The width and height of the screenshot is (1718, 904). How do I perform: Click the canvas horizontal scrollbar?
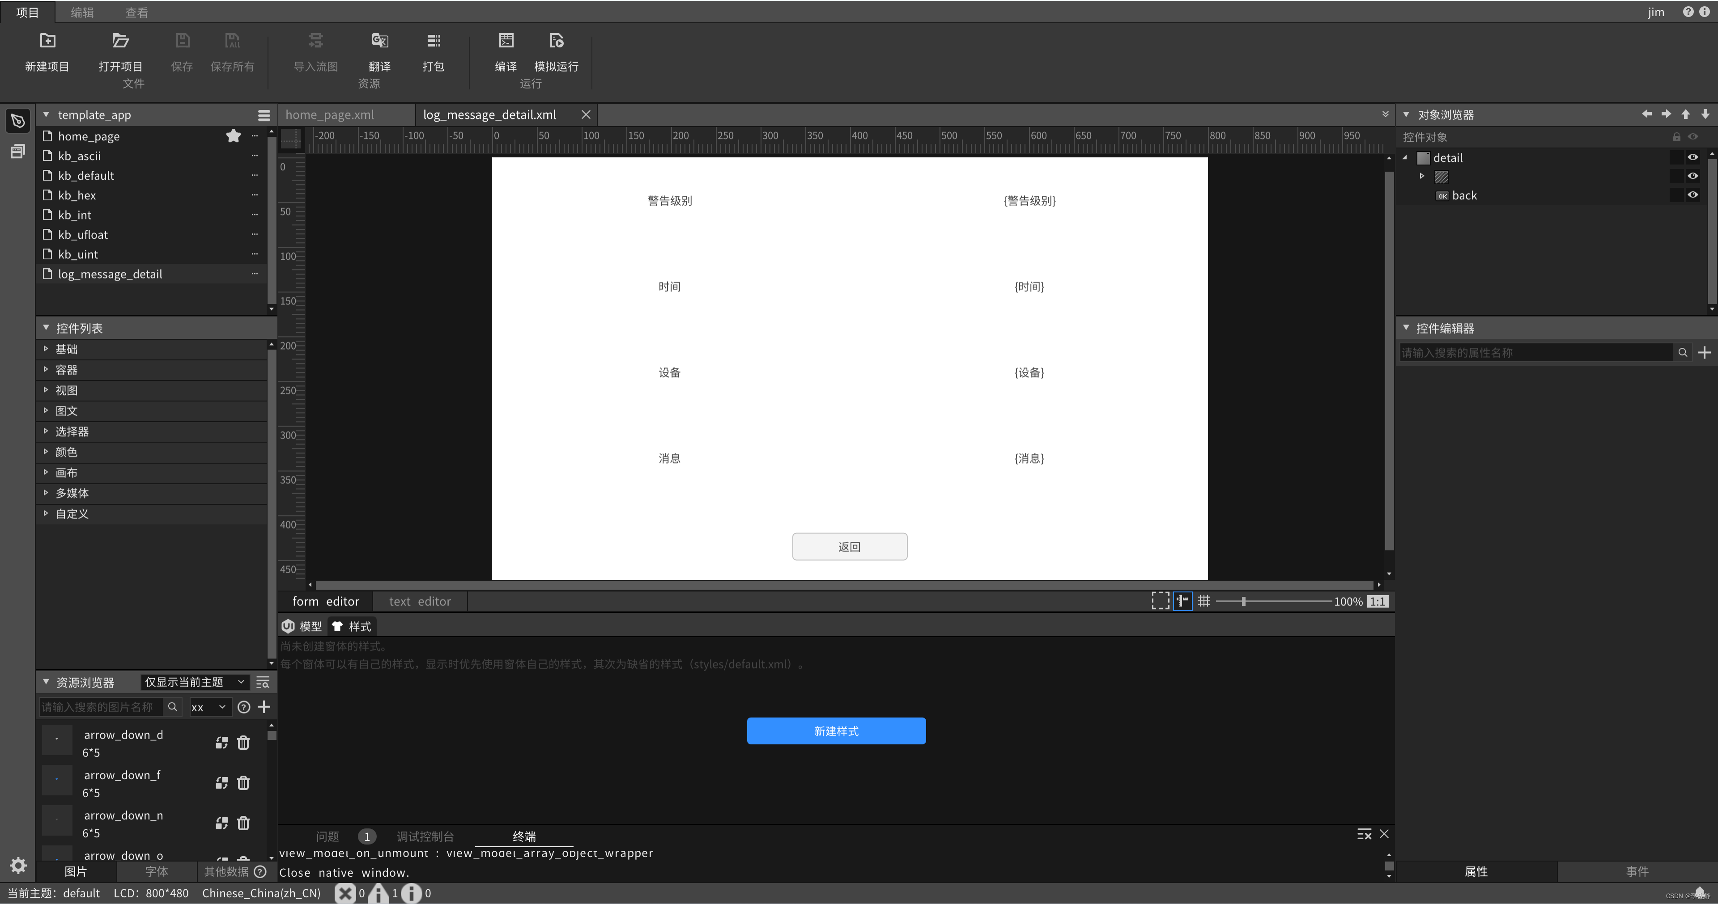[x=844, y=585]
